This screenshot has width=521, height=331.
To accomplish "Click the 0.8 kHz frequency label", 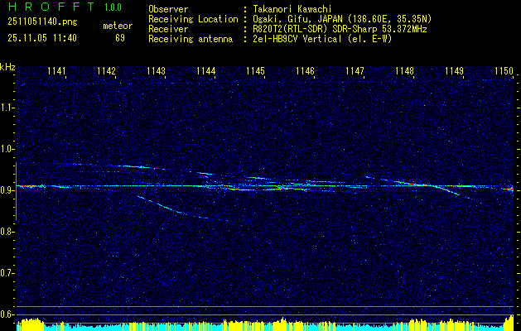I will click(x=7, y=232).
